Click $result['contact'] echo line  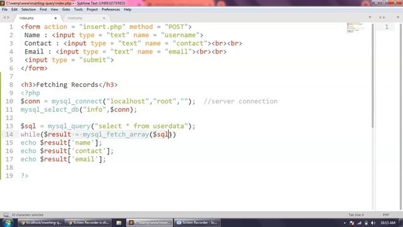click(x=67, y=151)
